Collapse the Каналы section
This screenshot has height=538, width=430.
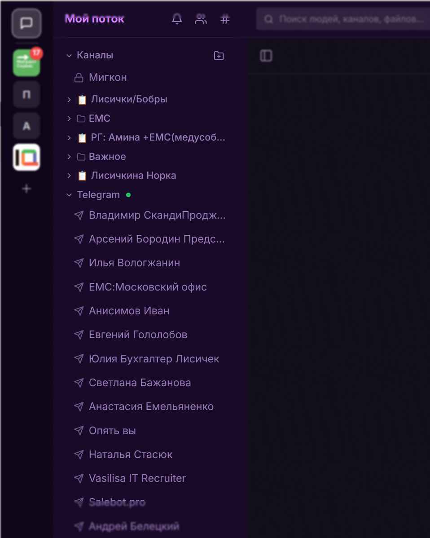coord(69,56)
